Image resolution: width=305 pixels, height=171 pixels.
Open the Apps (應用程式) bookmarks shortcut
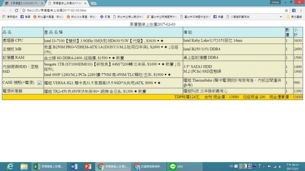(x=10, y=17)
